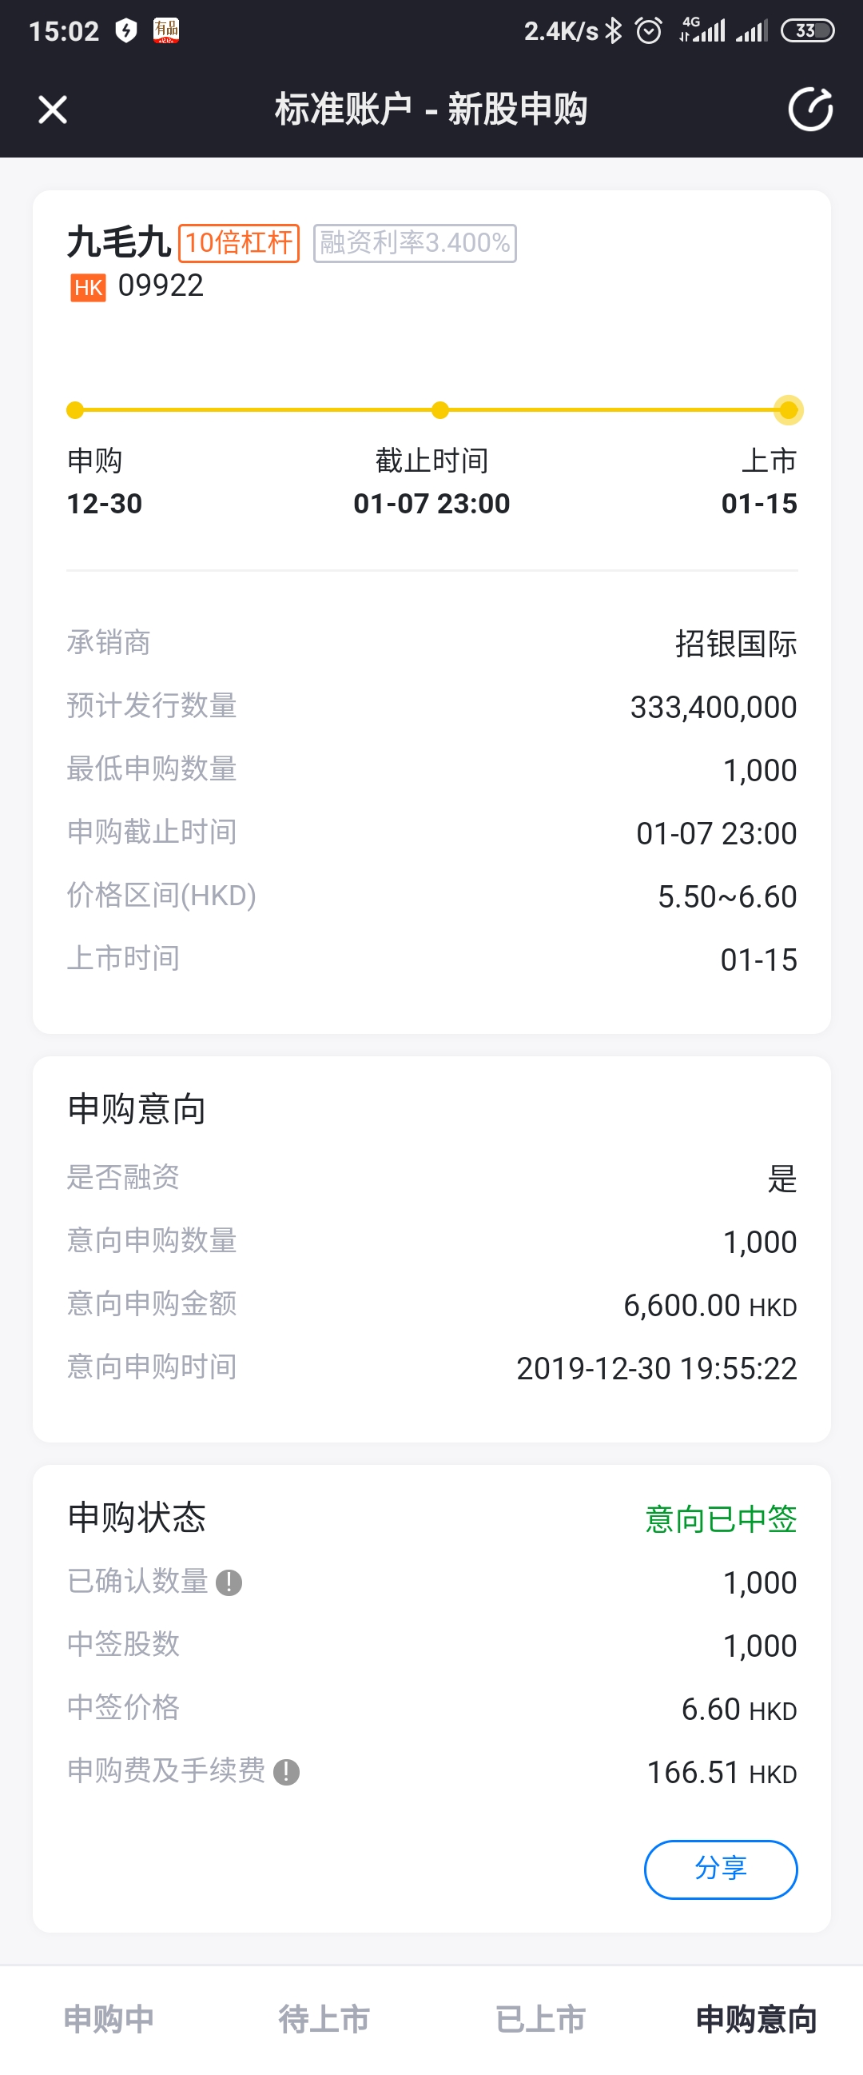The height and width of the screenshot is (2075, 863).
Task: Tap the battery indicator in status bar
Action: [x=807, y=30]
